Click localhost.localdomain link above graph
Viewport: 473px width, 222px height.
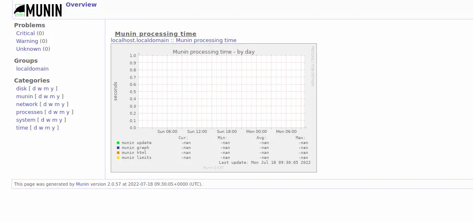[x=140, y=40]
